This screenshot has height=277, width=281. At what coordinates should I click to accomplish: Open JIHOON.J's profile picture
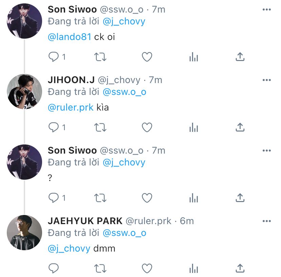(x=24, y=92)
